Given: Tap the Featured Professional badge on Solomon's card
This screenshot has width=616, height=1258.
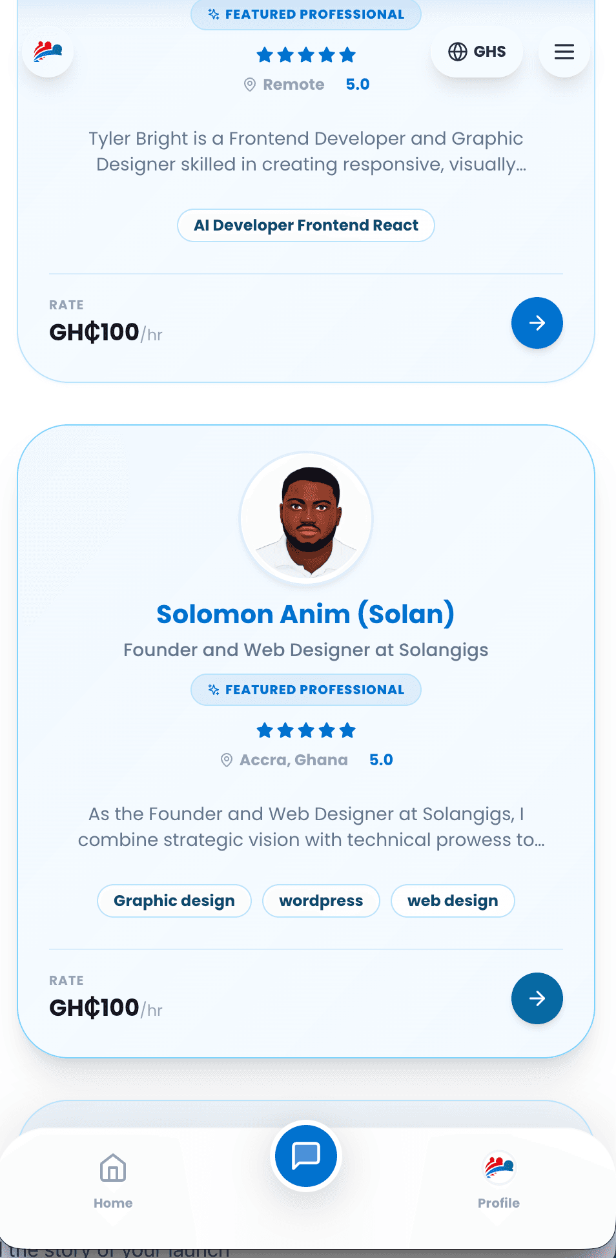Looking at the screenshot, I should click(305, 689).
